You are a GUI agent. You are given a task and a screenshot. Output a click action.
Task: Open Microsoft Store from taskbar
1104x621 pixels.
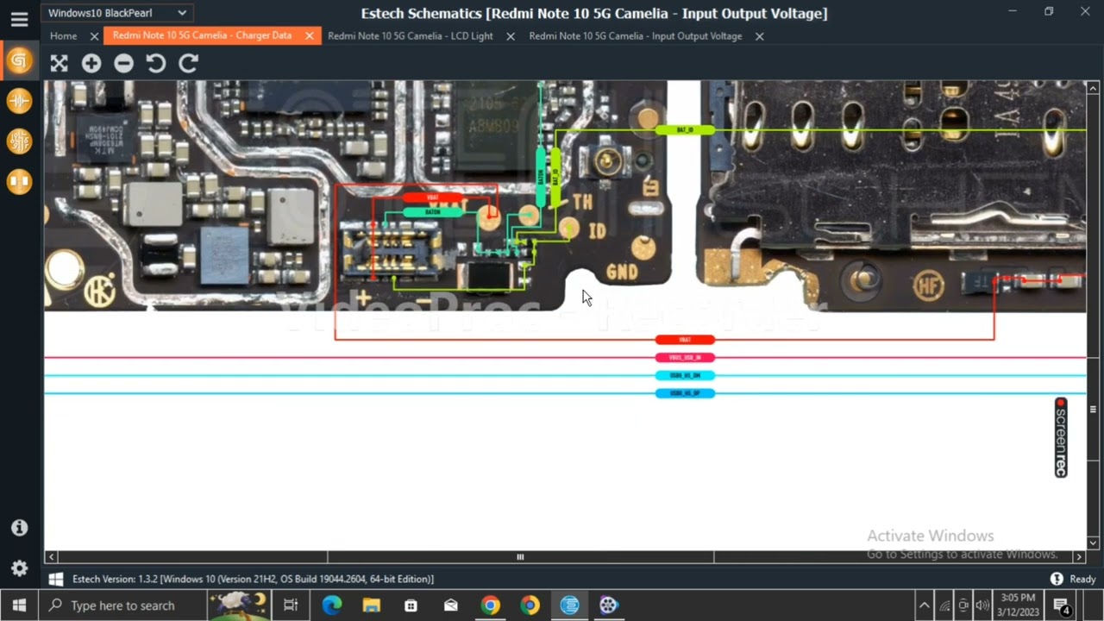point(411,605)
